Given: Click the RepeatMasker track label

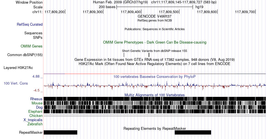Looking at the screenshot, I should click(x=31, y=132).
